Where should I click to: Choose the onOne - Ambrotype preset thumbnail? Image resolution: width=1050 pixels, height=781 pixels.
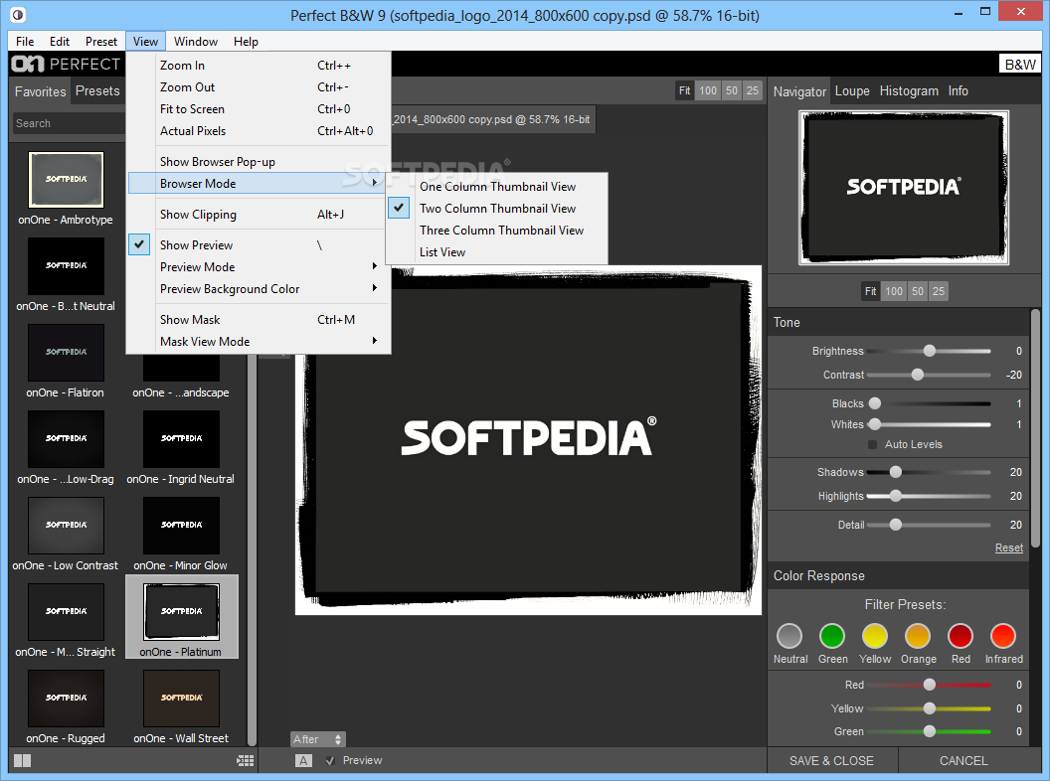point(66,180)
